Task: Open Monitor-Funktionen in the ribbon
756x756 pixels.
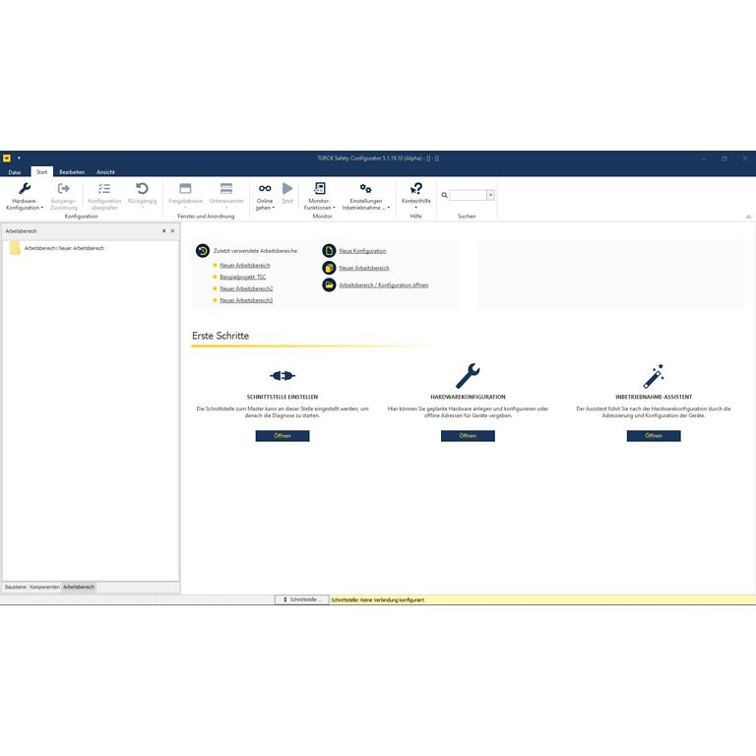Action: pos(319,188)
